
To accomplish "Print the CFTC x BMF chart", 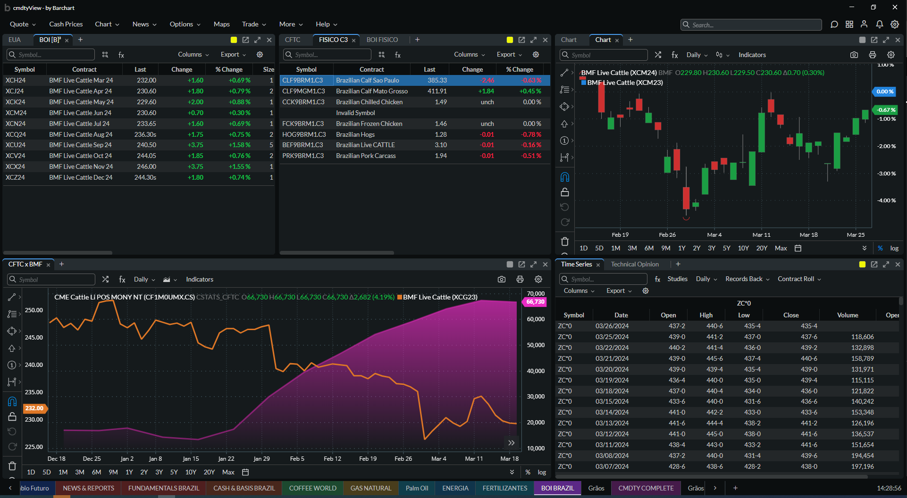I will click(x=520, y=279).
